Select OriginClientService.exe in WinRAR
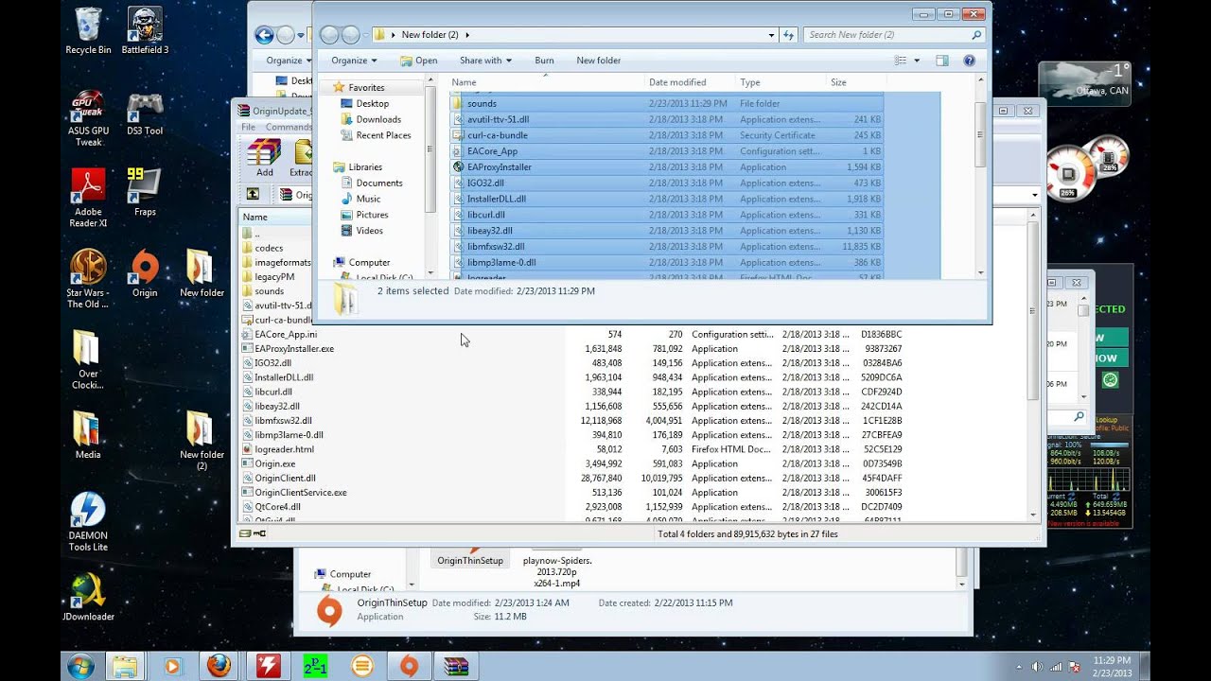 coord(300,493)
